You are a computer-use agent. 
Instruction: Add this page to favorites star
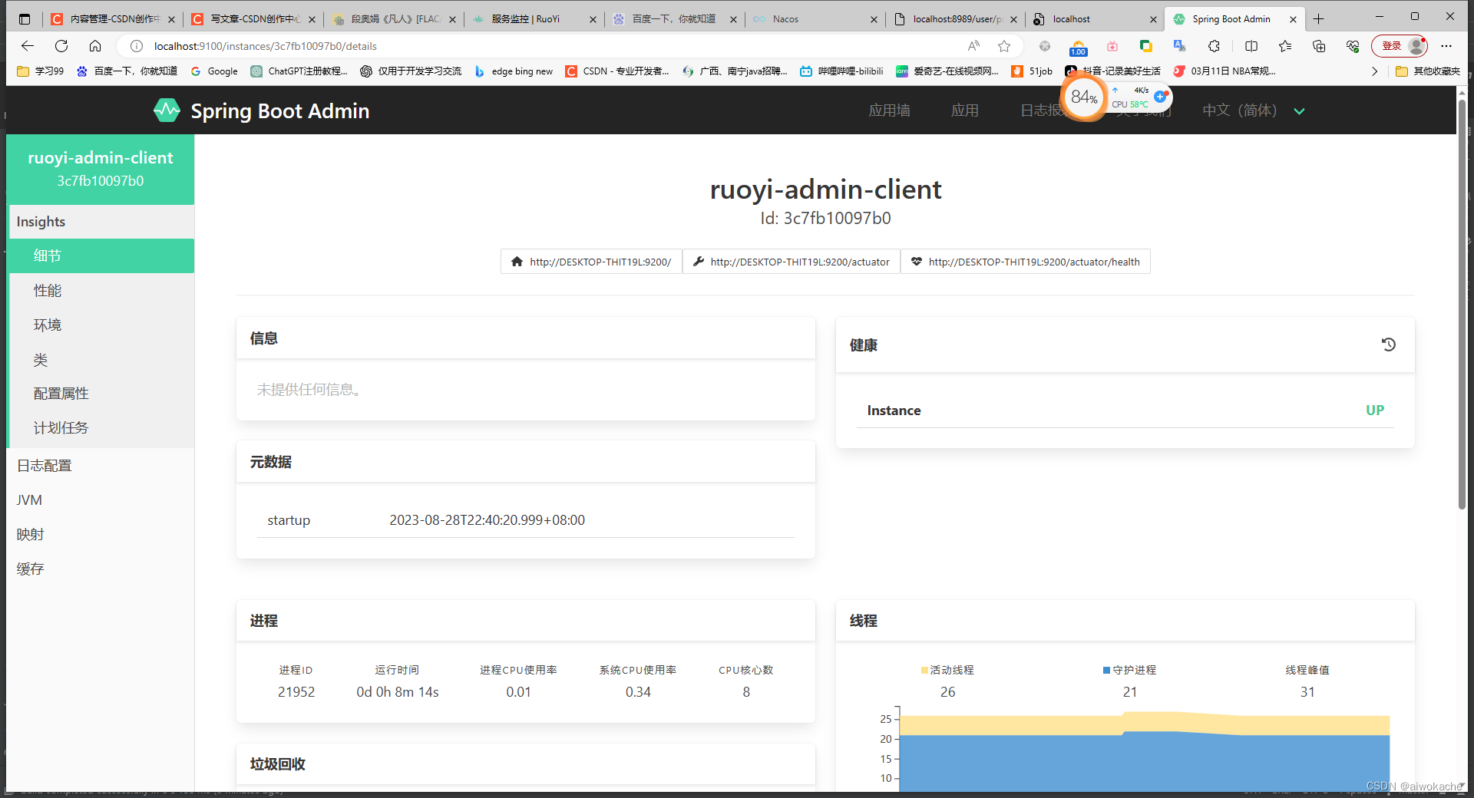(x=1004, y=46)
